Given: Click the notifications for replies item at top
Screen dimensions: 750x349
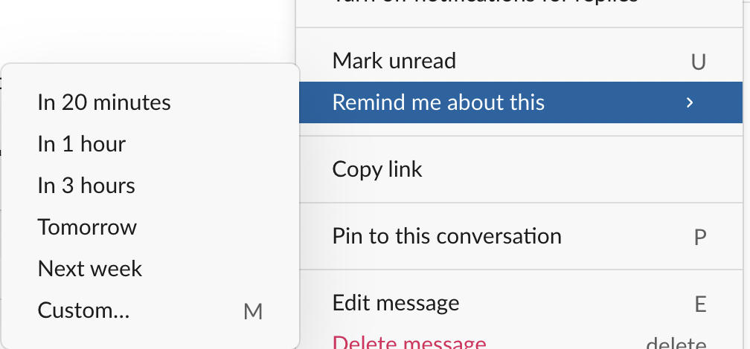Looking at the screenshot, I should pos(484,4).
